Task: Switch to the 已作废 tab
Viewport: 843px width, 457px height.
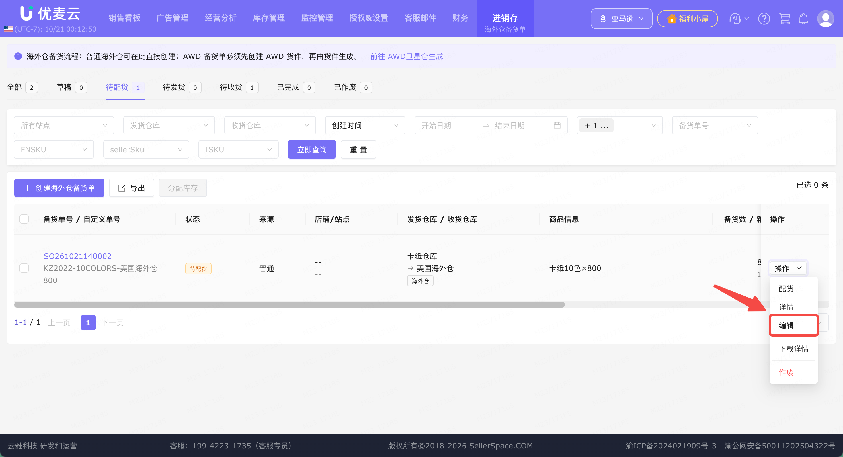Action: [x=353, y=87]
